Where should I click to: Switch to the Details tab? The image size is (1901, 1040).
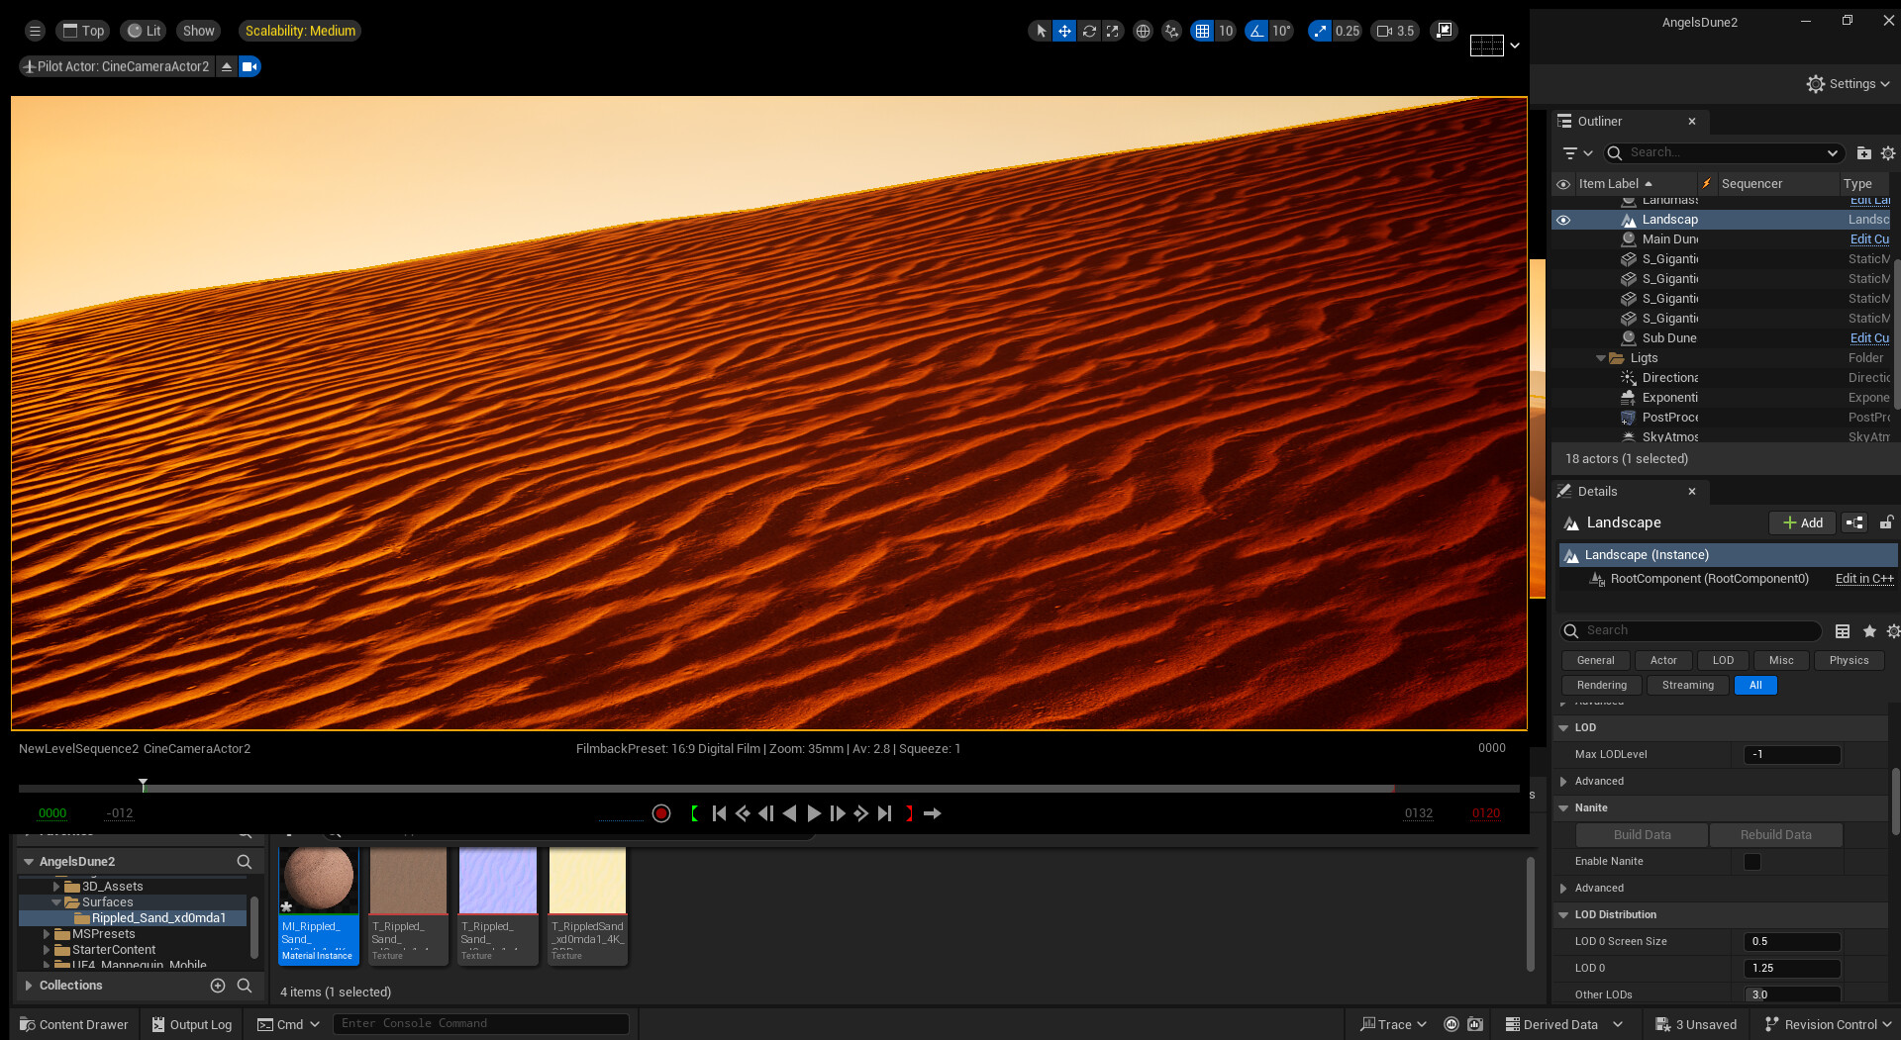click(x=1598, y=491)
